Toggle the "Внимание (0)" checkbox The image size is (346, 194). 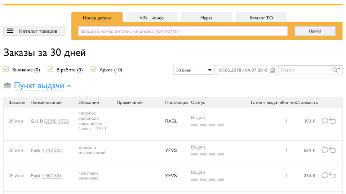[x=6, y=69]
